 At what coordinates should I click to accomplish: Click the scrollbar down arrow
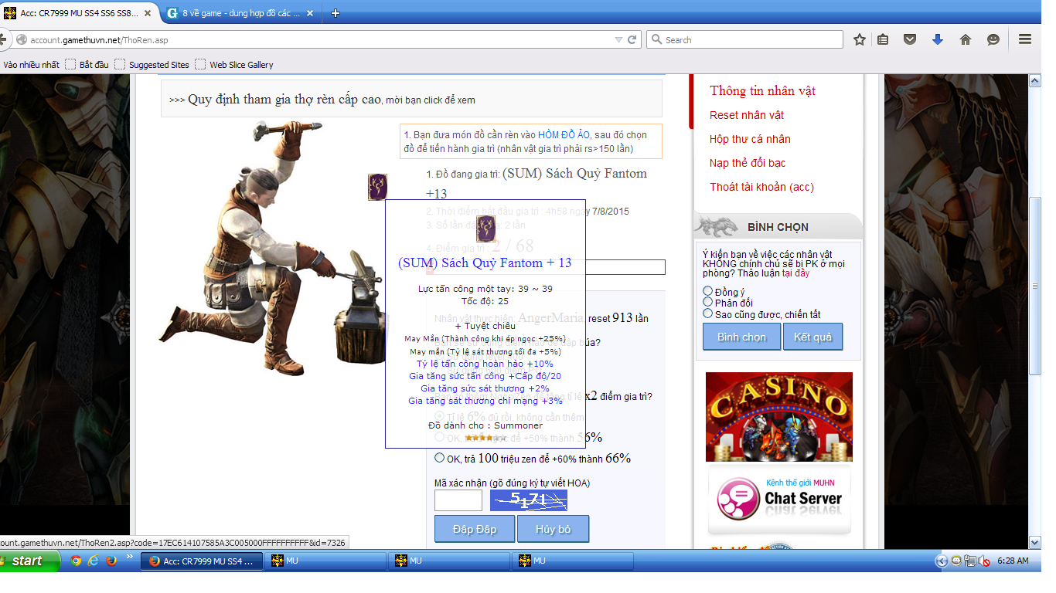[1034, 542]
